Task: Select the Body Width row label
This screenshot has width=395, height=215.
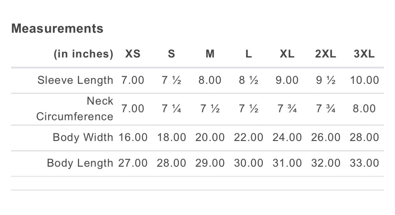Action: click(83, 137)
